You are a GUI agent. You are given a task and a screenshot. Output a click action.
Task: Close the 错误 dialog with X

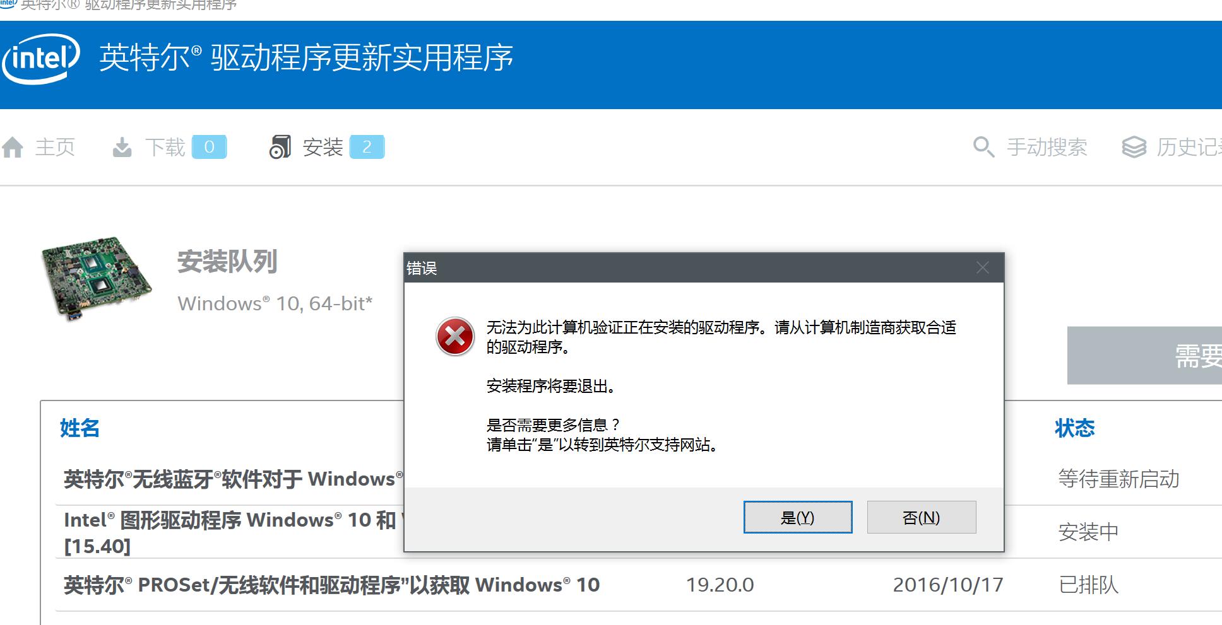click(x=982, y=267)
